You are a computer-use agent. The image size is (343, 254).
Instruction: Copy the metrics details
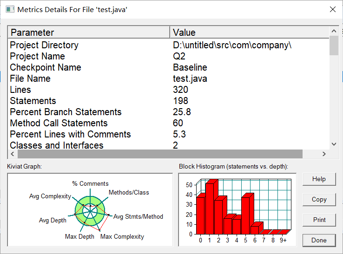click(319, 199)
